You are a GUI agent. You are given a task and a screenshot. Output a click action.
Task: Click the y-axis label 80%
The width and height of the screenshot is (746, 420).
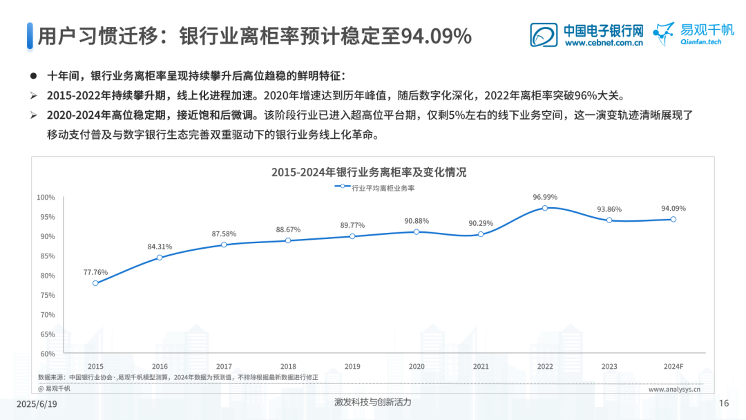point(48,276)
